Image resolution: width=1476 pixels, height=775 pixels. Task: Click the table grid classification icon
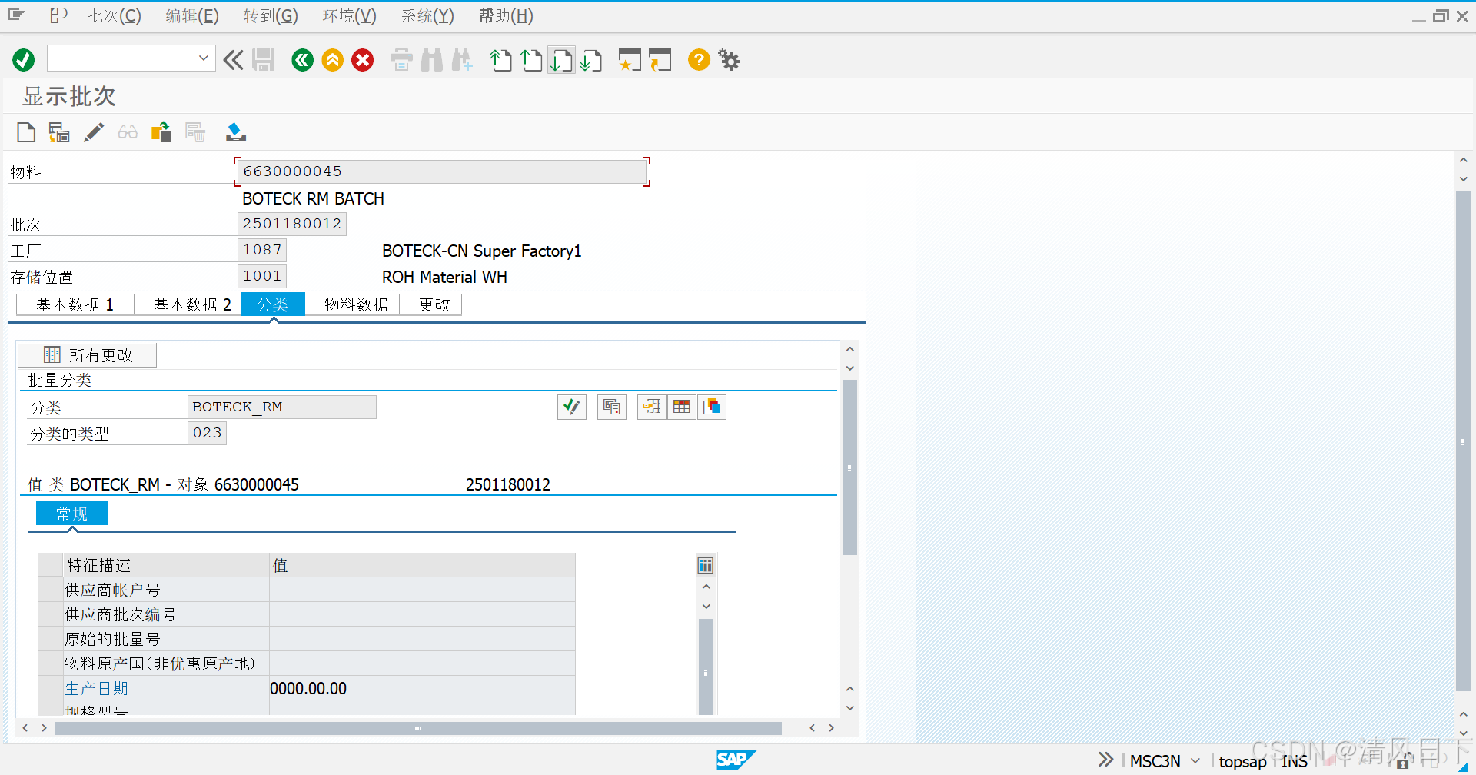pos(682,407)
